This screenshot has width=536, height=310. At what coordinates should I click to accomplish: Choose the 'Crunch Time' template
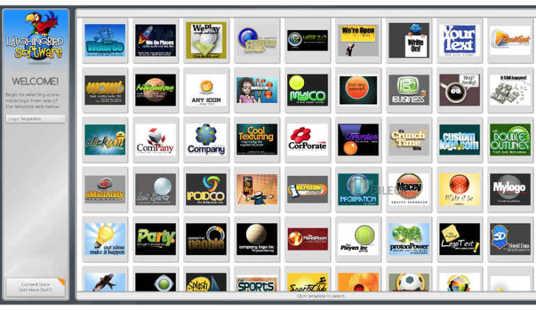point(408,139)
